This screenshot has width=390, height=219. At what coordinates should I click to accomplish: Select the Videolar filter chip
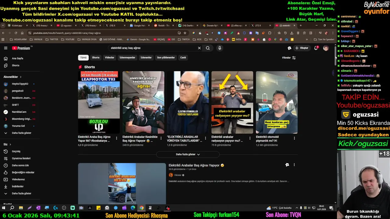click(109, 57)
